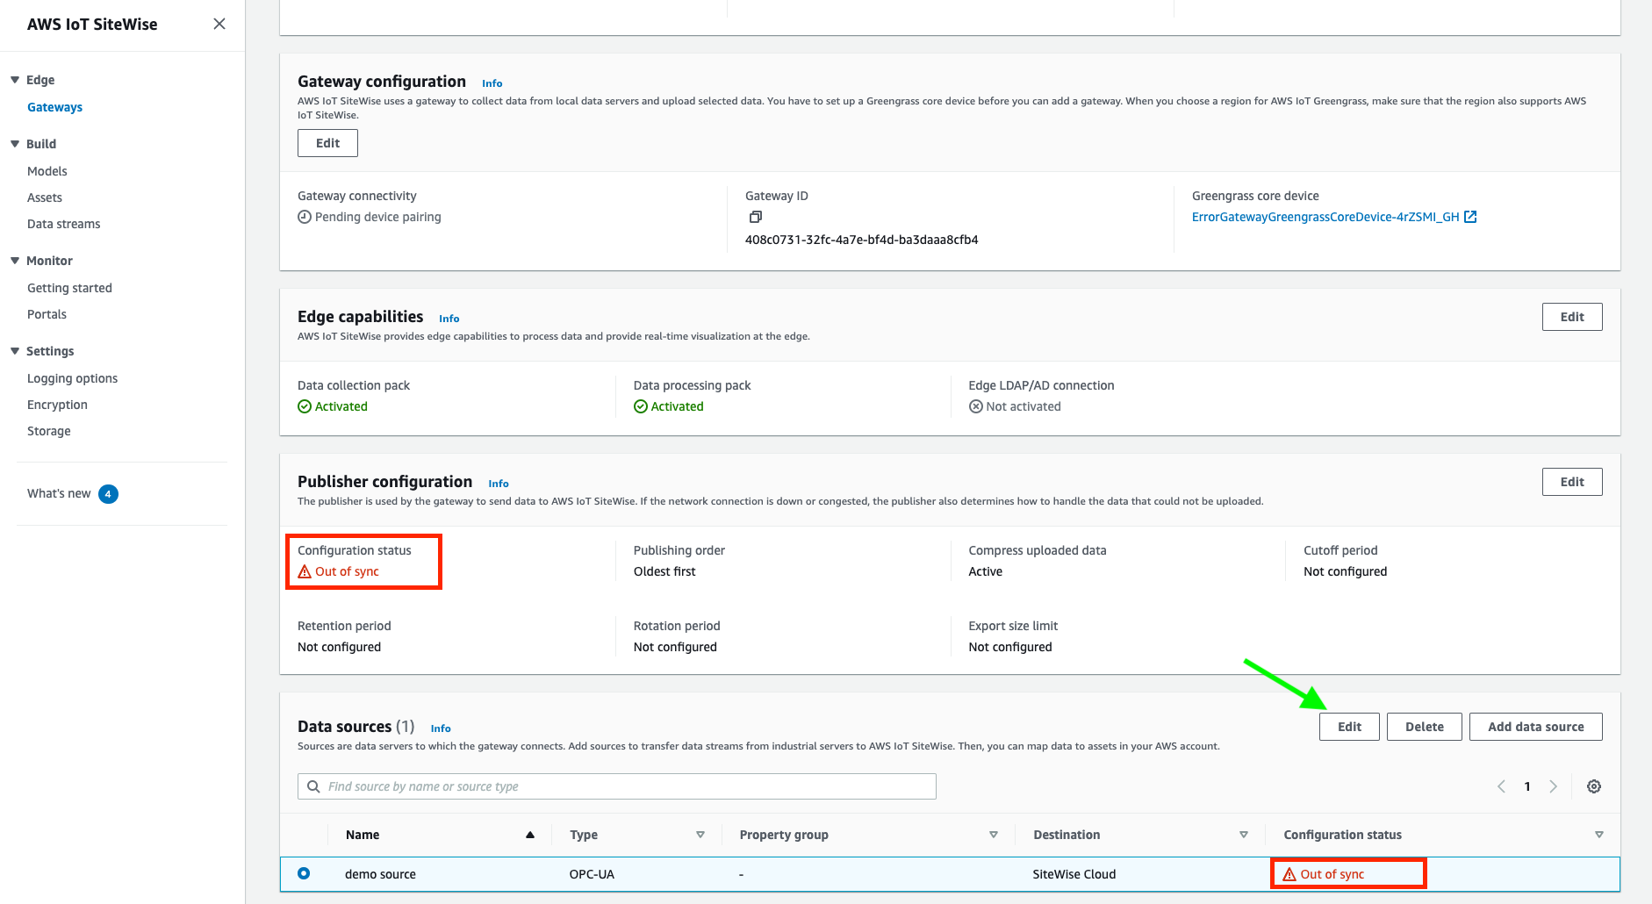This screenshot has width=1652, height=904.
Task: Go to next page of data sources
Action: [x=1553, y=786]
